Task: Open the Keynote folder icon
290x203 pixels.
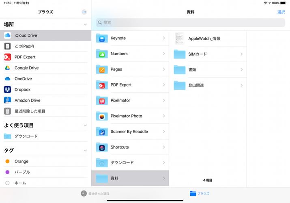Action: tap(102, 38)
